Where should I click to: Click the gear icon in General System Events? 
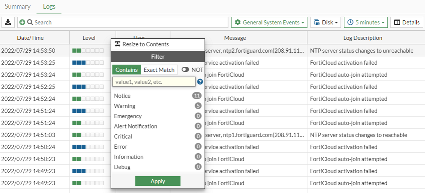tap(237, 23)
